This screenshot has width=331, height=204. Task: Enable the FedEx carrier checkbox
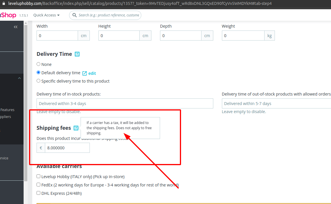(38, 184)
